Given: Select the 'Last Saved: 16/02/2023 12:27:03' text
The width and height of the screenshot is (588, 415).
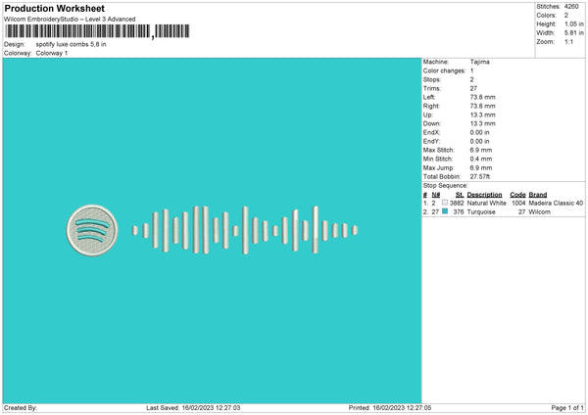Looking at the screenshot, I should click(x=193, y=408).
